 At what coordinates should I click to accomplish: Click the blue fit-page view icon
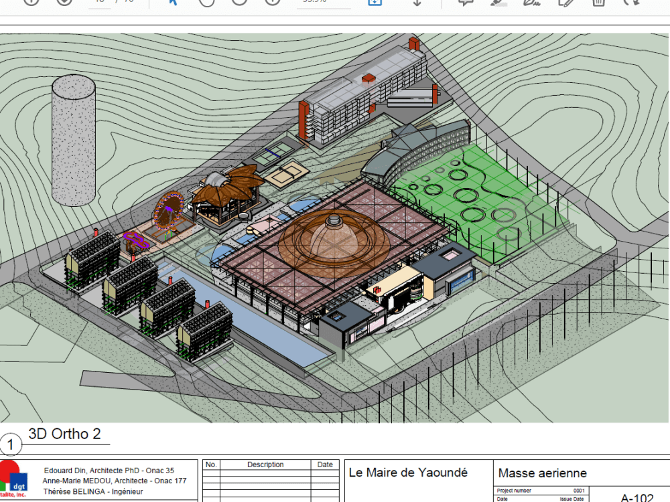[375, 2]
